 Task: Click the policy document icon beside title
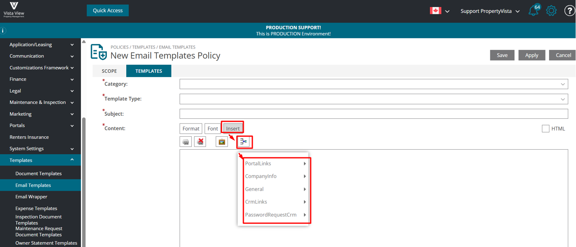99,52
